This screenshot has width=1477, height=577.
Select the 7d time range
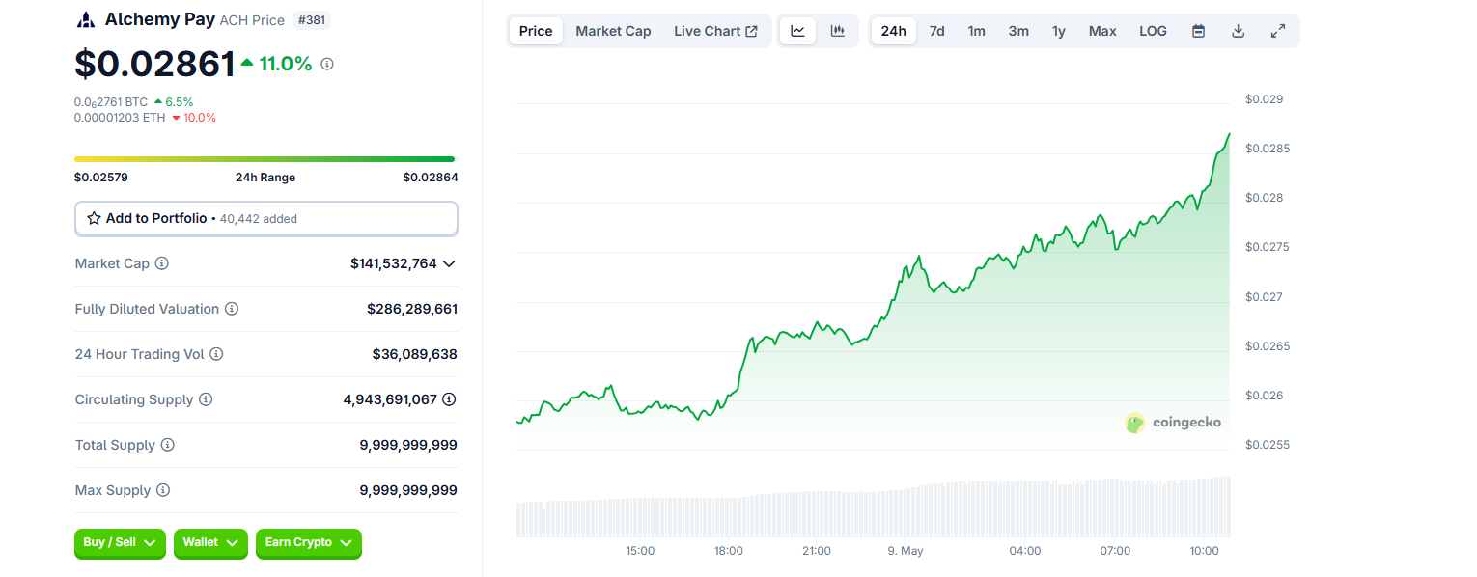[937, 31]
